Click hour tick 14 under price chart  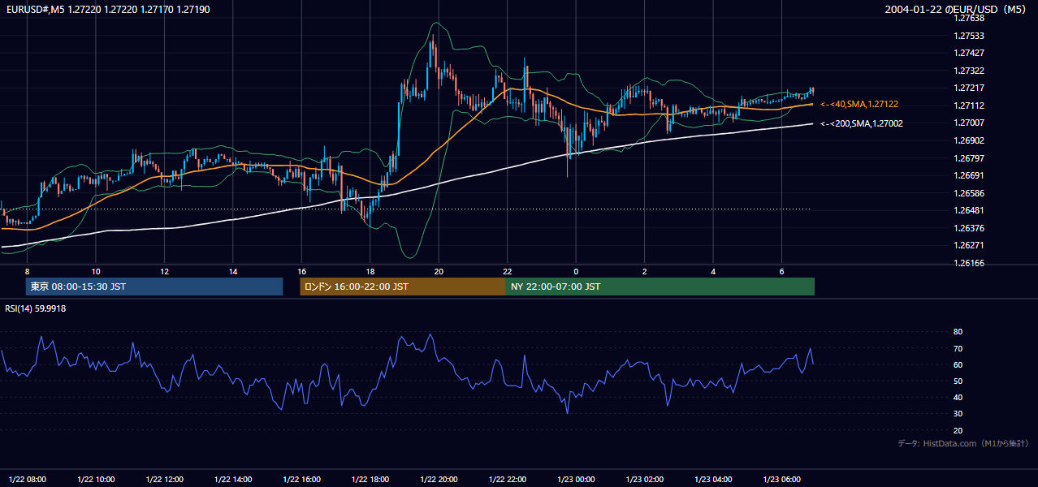point(233,271)
